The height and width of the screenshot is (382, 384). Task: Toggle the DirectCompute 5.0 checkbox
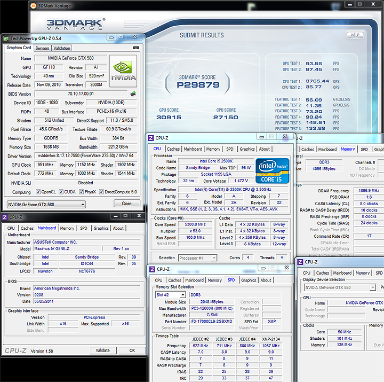click(101, 192)
